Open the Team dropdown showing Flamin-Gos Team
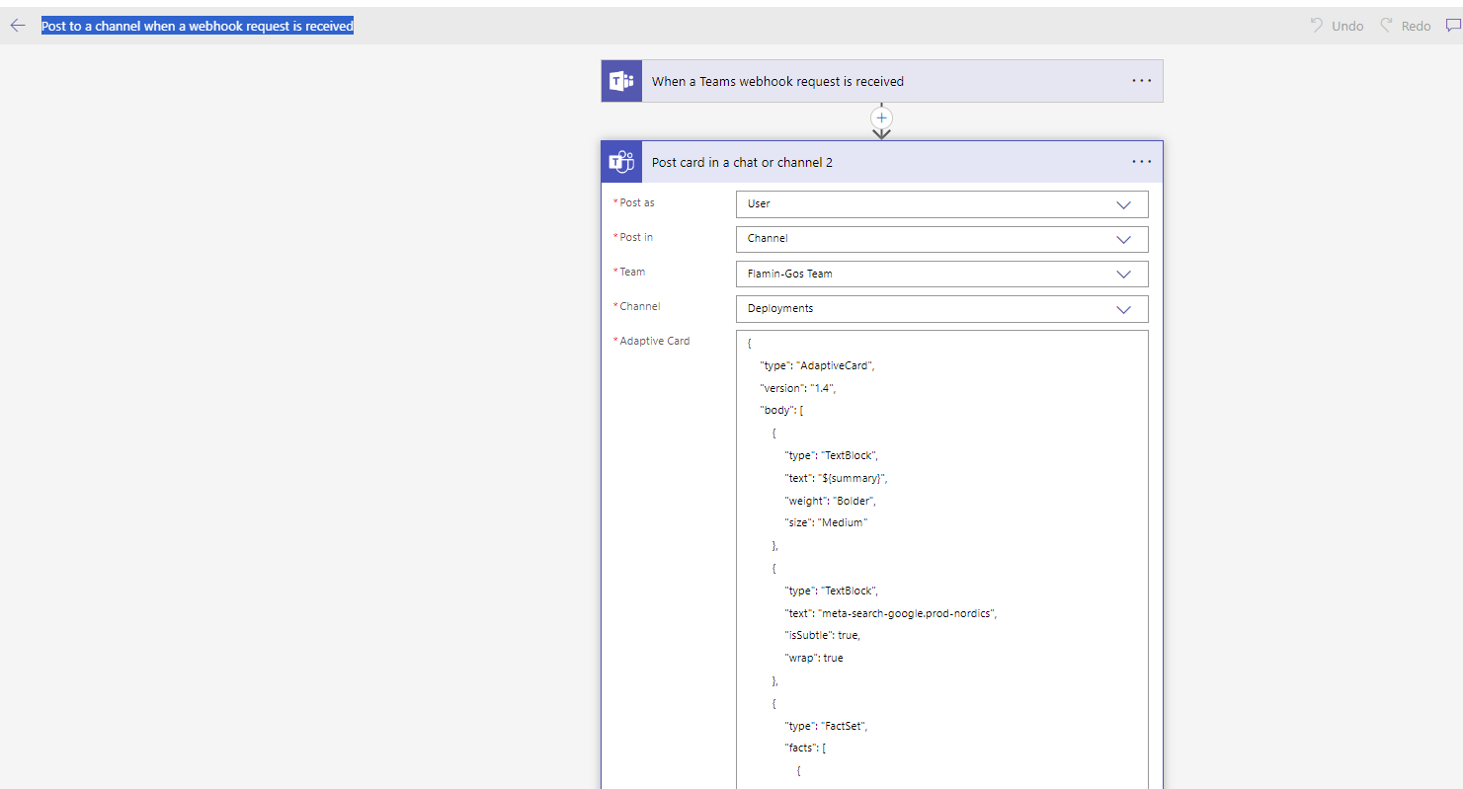This screenshot has height=789, width=1463. (942, 274)
